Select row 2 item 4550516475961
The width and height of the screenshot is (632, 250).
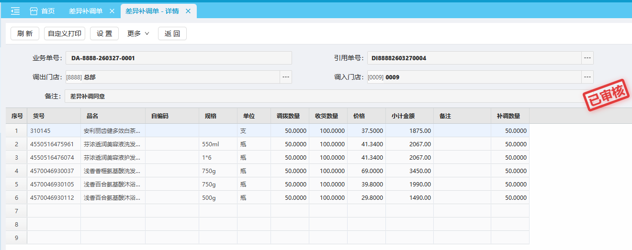pos(52,144)
